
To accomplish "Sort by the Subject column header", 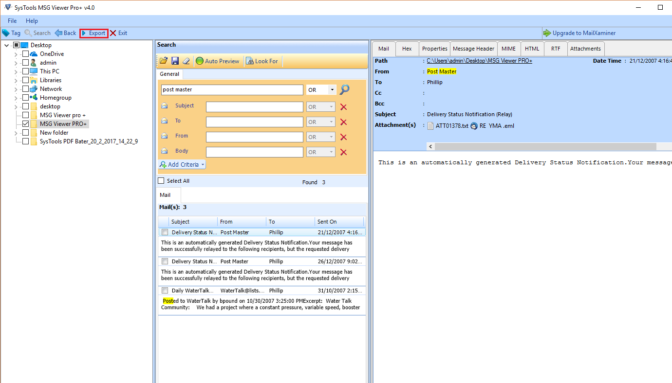I will click(x=193, y=222).
